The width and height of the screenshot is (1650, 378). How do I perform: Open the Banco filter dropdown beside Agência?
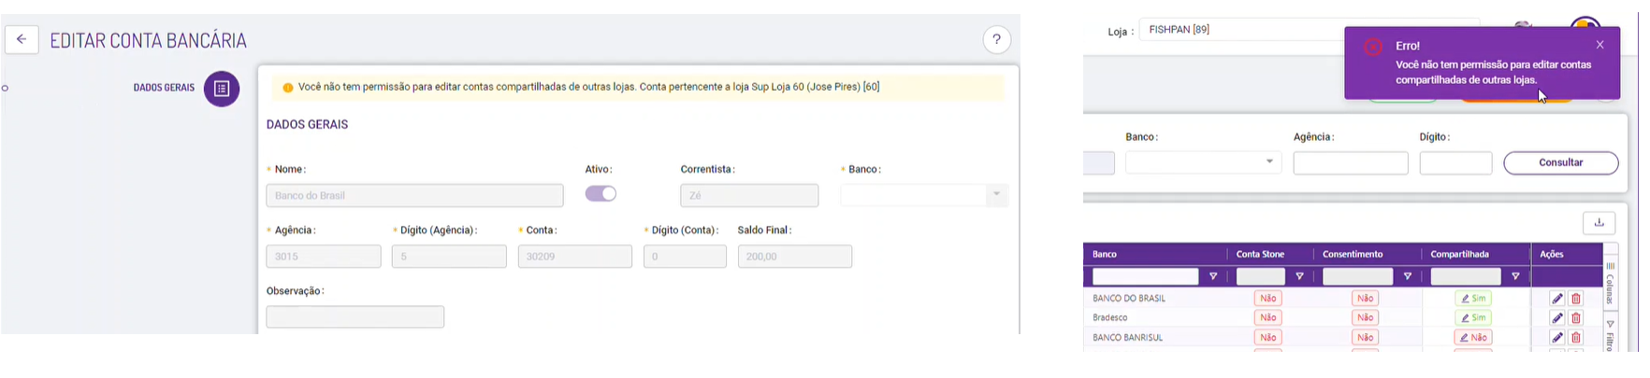1203,162
